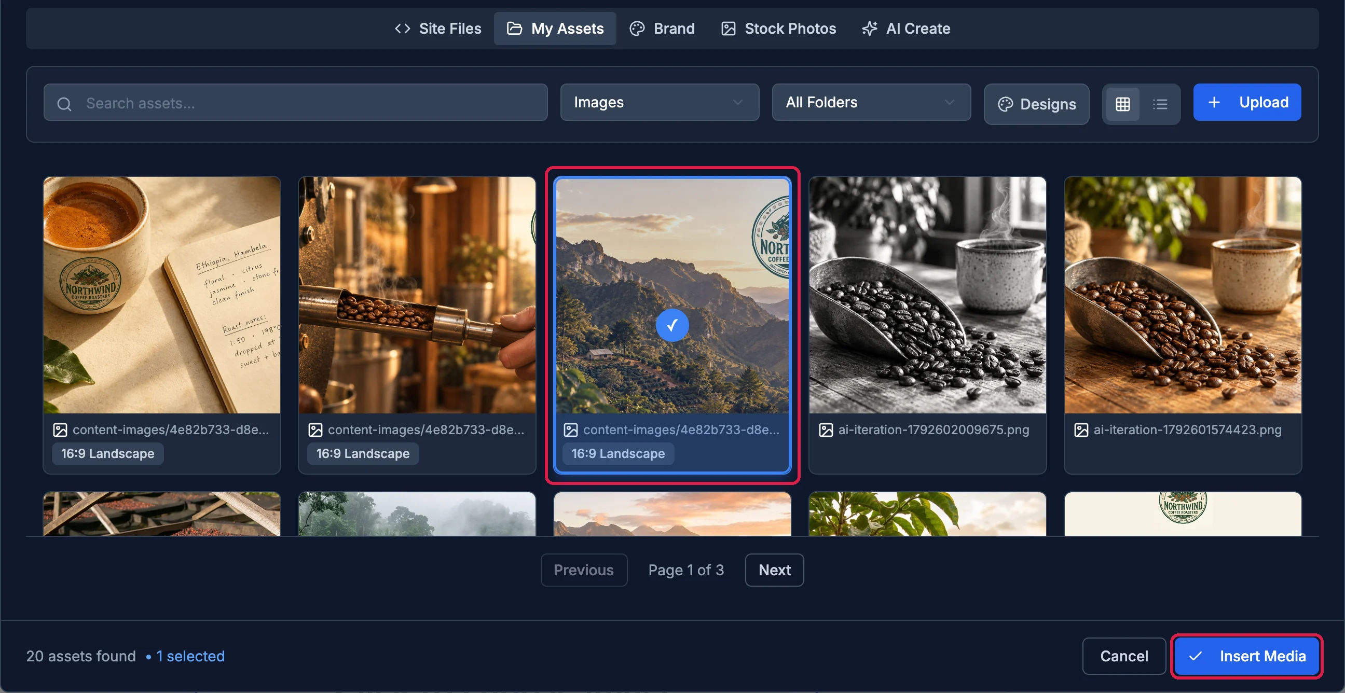
Task: Click file name ai-iteration-1792601574423.png
Action: click(x=1187, y=429)
